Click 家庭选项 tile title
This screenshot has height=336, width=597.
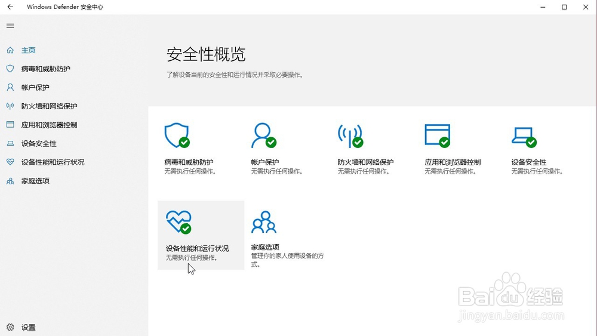pos(265,247)
